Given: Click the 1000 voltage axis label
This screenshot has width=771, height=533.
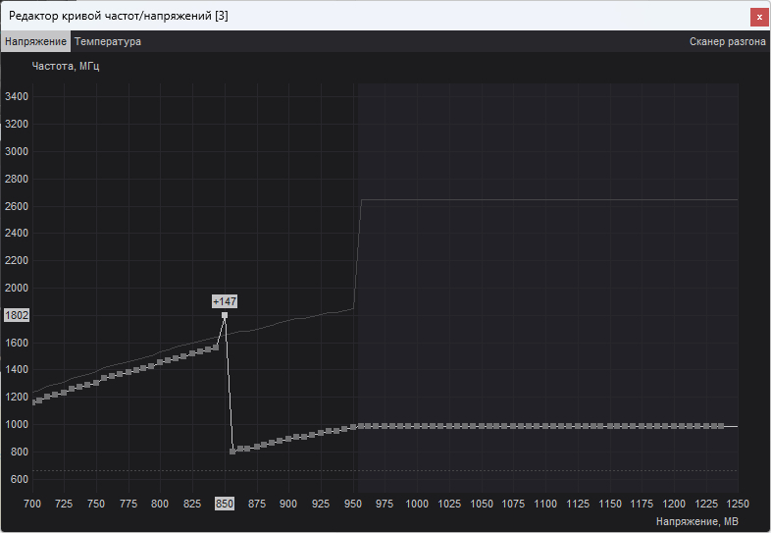Looking at the screenshot, I should pos(417,504).
